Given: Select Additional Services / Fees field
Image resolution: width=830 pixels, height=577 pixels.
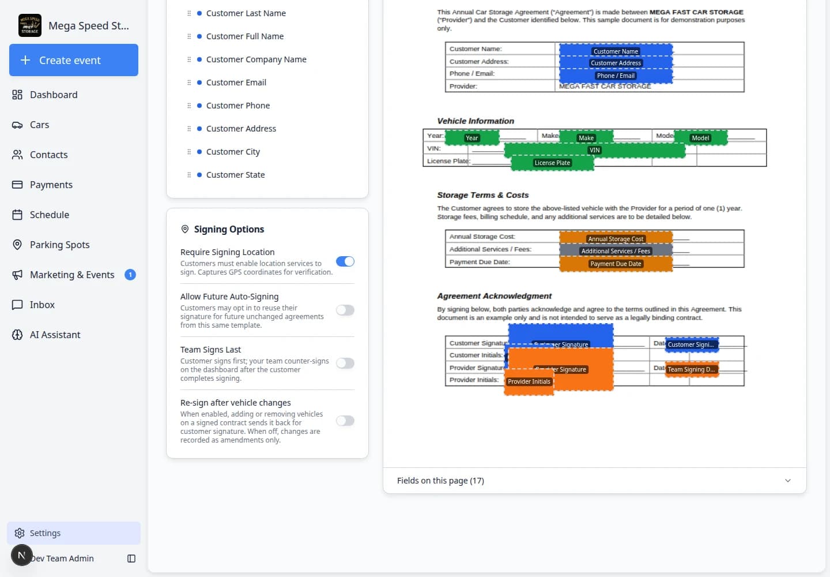Looking at the screenshot, I should [616, 250].
